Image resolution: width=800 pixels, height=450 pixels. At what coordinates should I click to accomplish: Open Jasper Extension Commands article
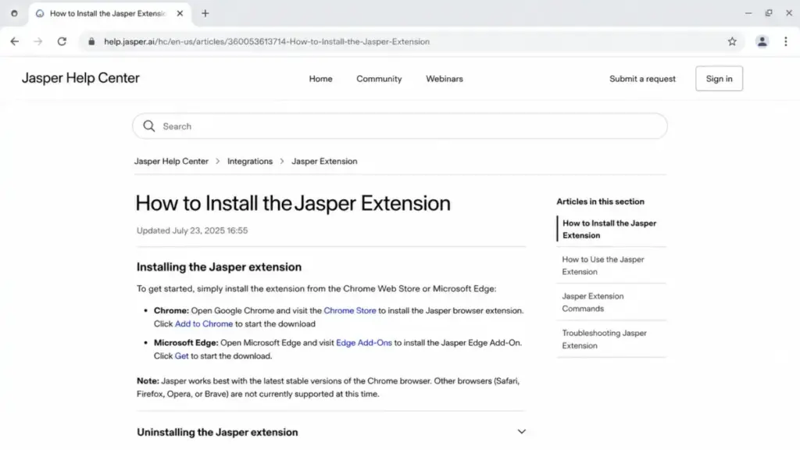(592, 302)
